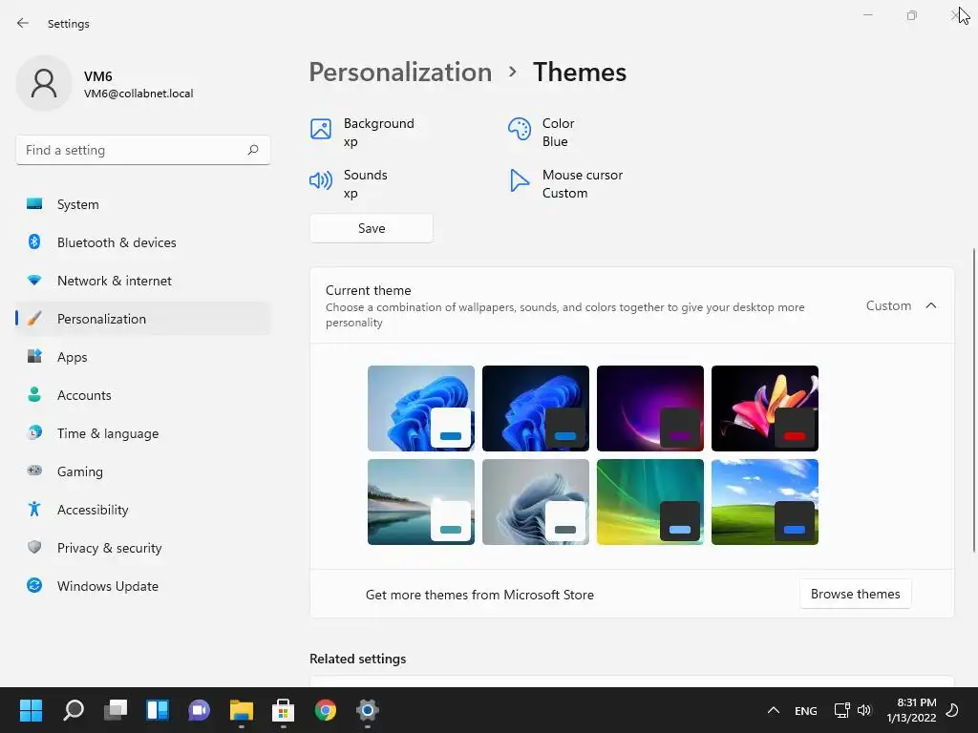The height and width of the screenshot is (733, 978).
Task: Open Sounds xp setting
Action: click(350, 184)
